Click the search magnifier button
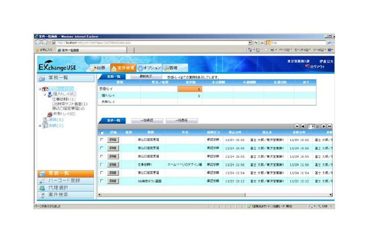 point(329,43)
